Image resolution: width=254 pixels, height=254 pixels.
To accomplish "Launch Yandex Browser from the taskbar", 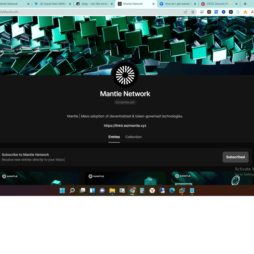I will click(152, 190).
